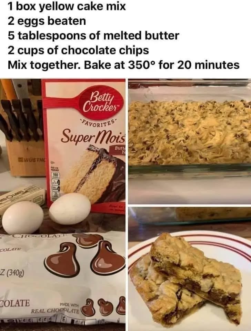251x331 pixels.
Task: Click "5 tablespoons of melted butter" text
Action: click(93, 36)
